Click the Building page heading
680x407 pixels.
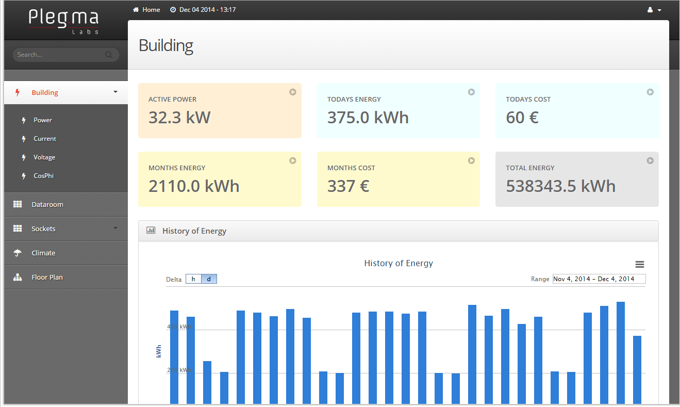(166, 45)
